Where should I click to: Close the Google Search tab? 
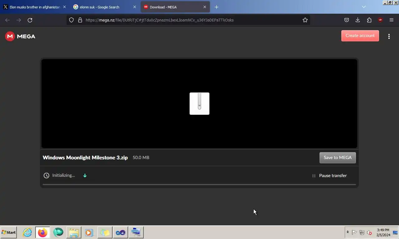tap(135, 7)
